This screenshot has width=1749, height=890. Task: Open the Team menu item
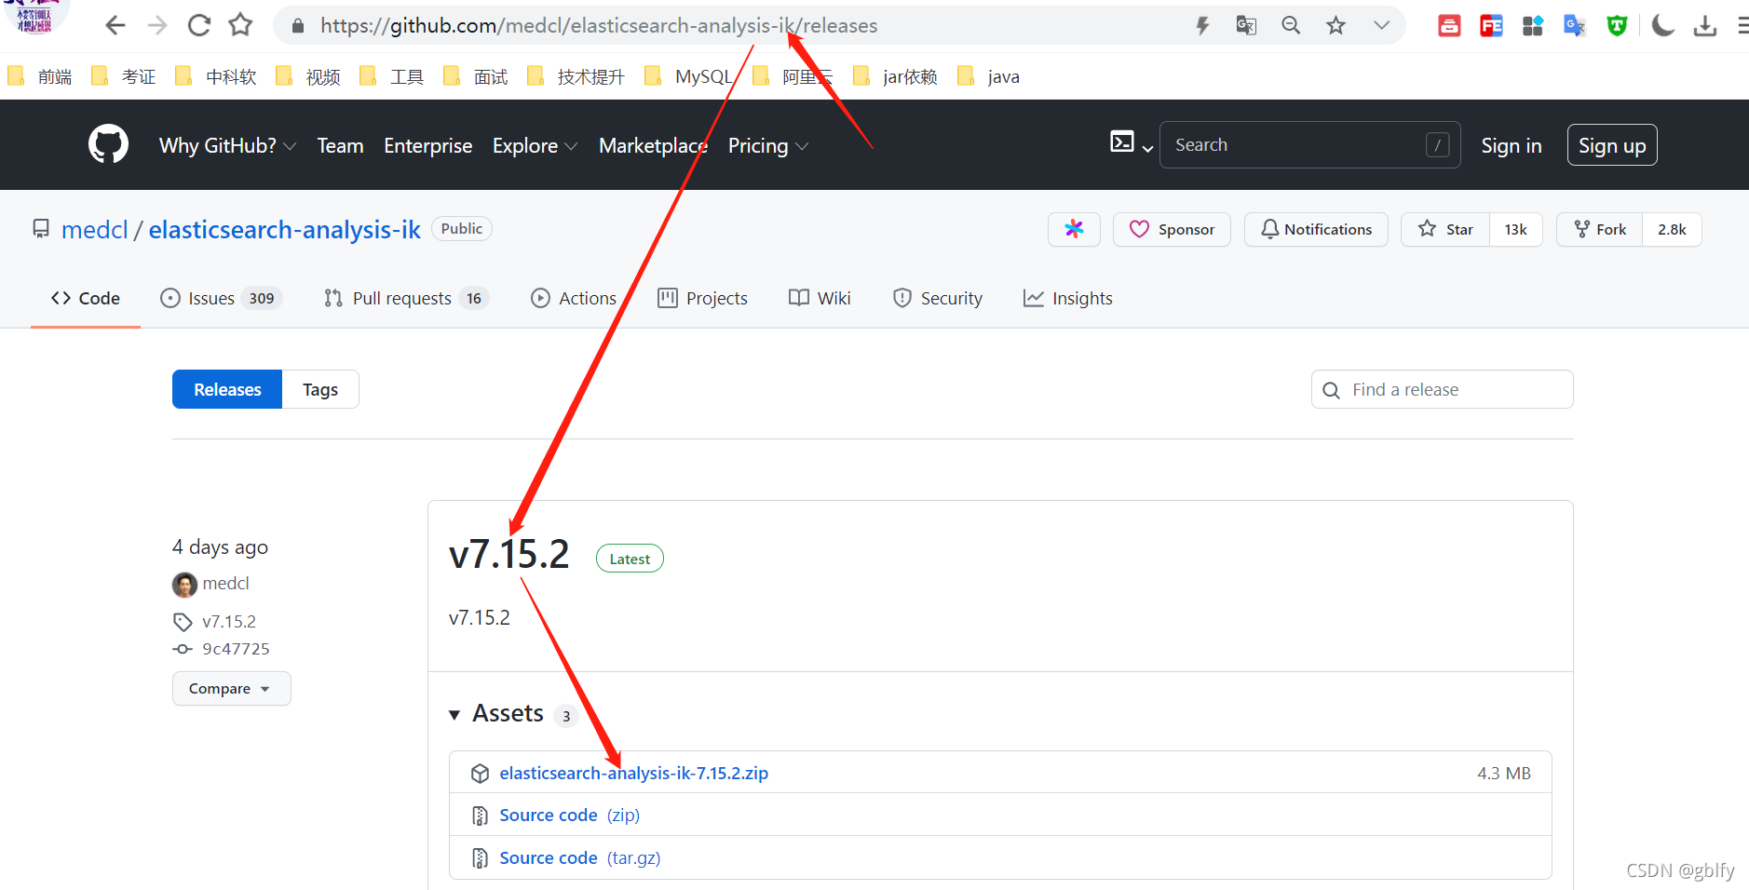click(x=340, y=145)
